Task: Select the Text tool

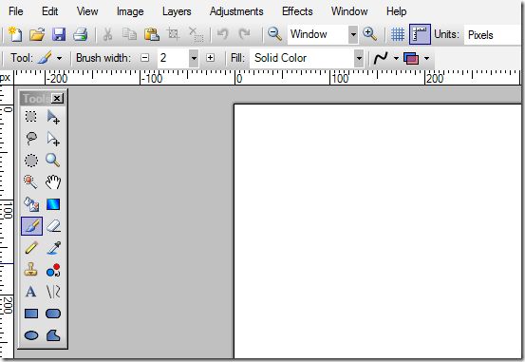Action: [x=31, y=292]
